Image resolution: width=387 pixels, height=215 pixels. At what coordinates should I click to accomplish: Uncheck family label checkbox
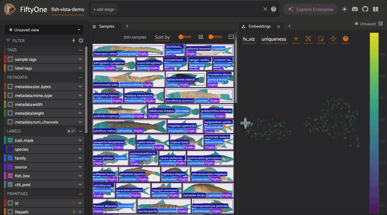point(10,158)
